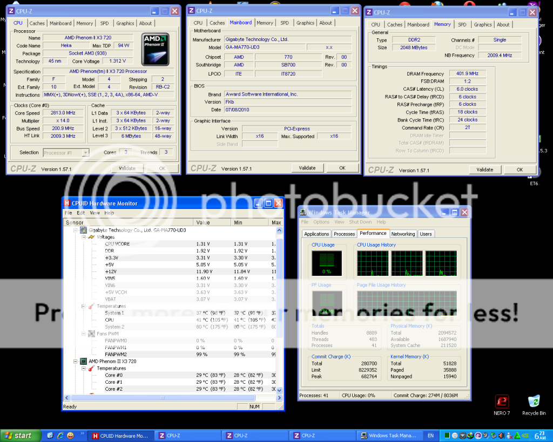Click Validate in the CPU-Z window showing Motherboard info
Screen dimensions: 553x442
307,168
